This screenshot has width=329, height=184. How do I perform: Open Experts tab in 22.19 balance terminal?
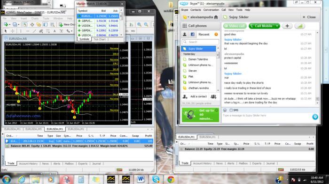click(x=257, y=163)
